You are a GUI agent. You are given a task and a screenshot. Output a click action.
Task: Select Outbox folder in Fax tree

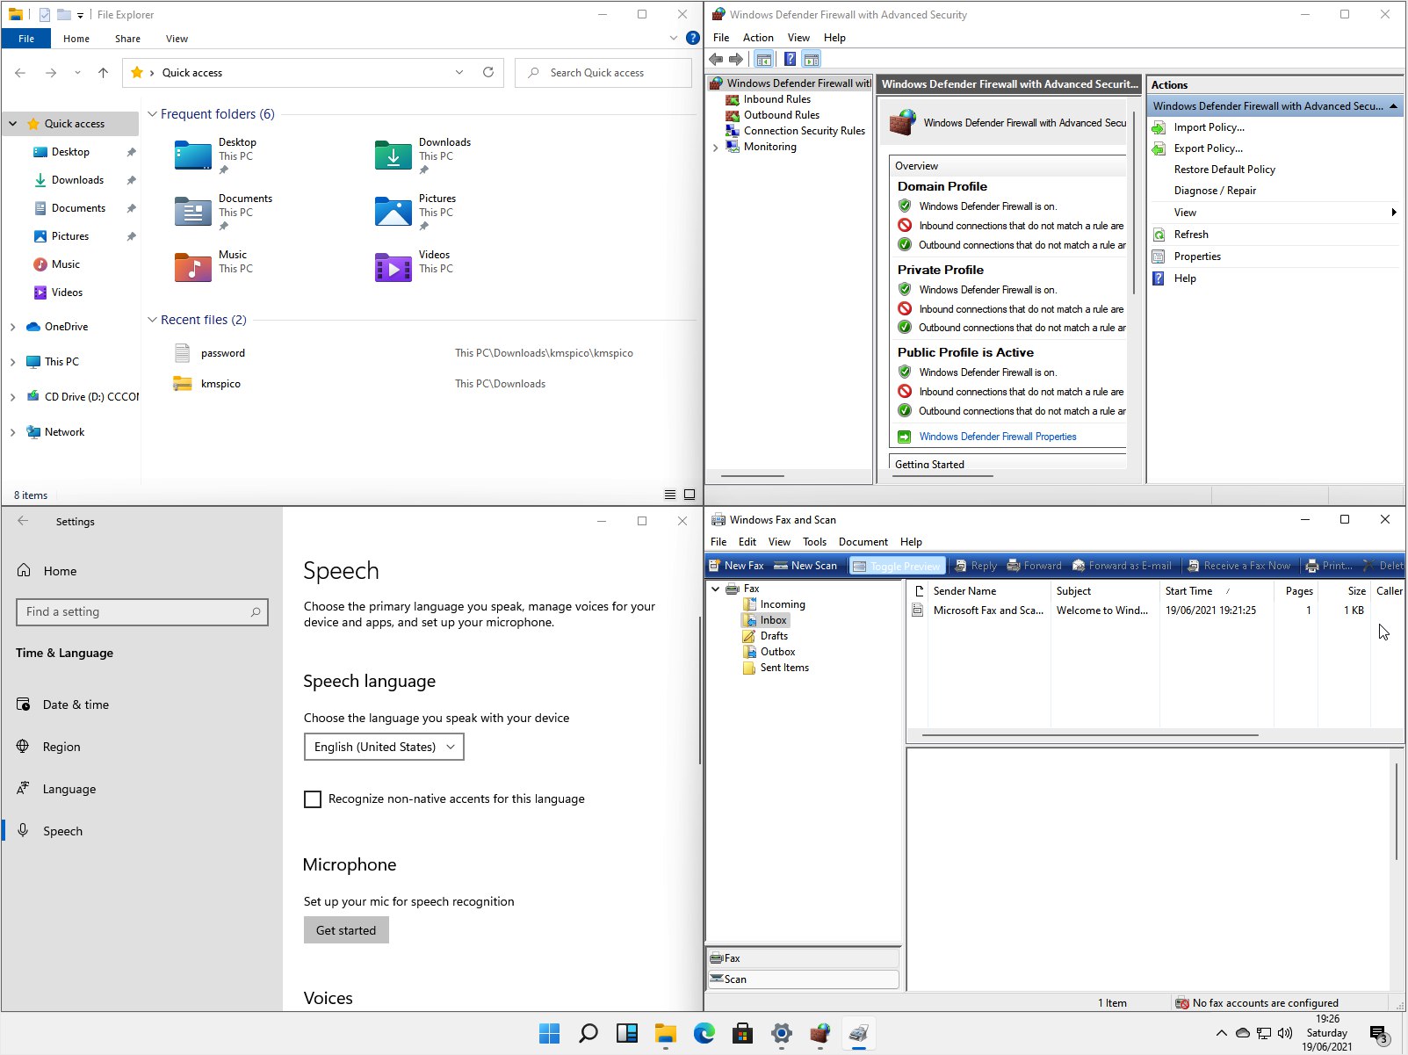[777, 652]
